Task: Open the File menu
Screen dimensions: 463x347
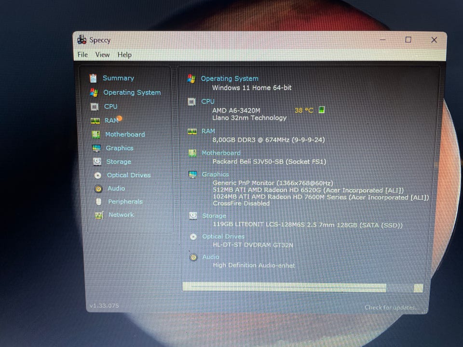Action: [x=82, y=54]
